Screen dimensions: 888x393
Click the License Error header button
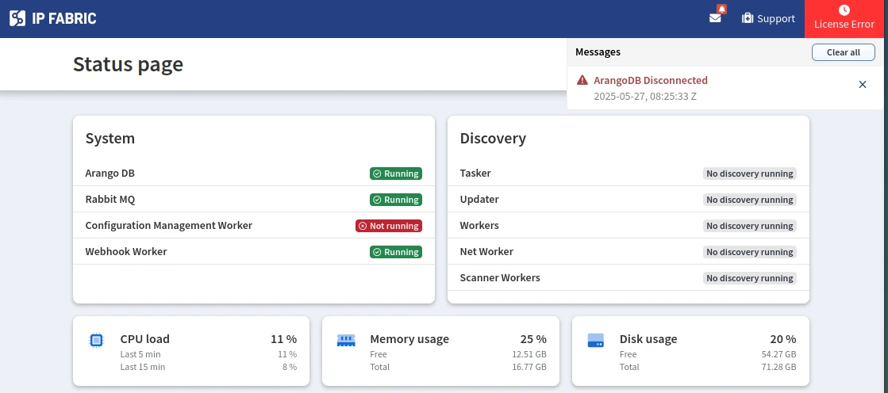[x=844, y=19]
